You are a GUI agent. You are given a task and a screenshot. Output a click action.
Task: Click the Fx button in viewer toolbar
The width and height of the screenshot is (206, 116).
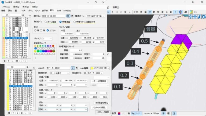(196, 12)
